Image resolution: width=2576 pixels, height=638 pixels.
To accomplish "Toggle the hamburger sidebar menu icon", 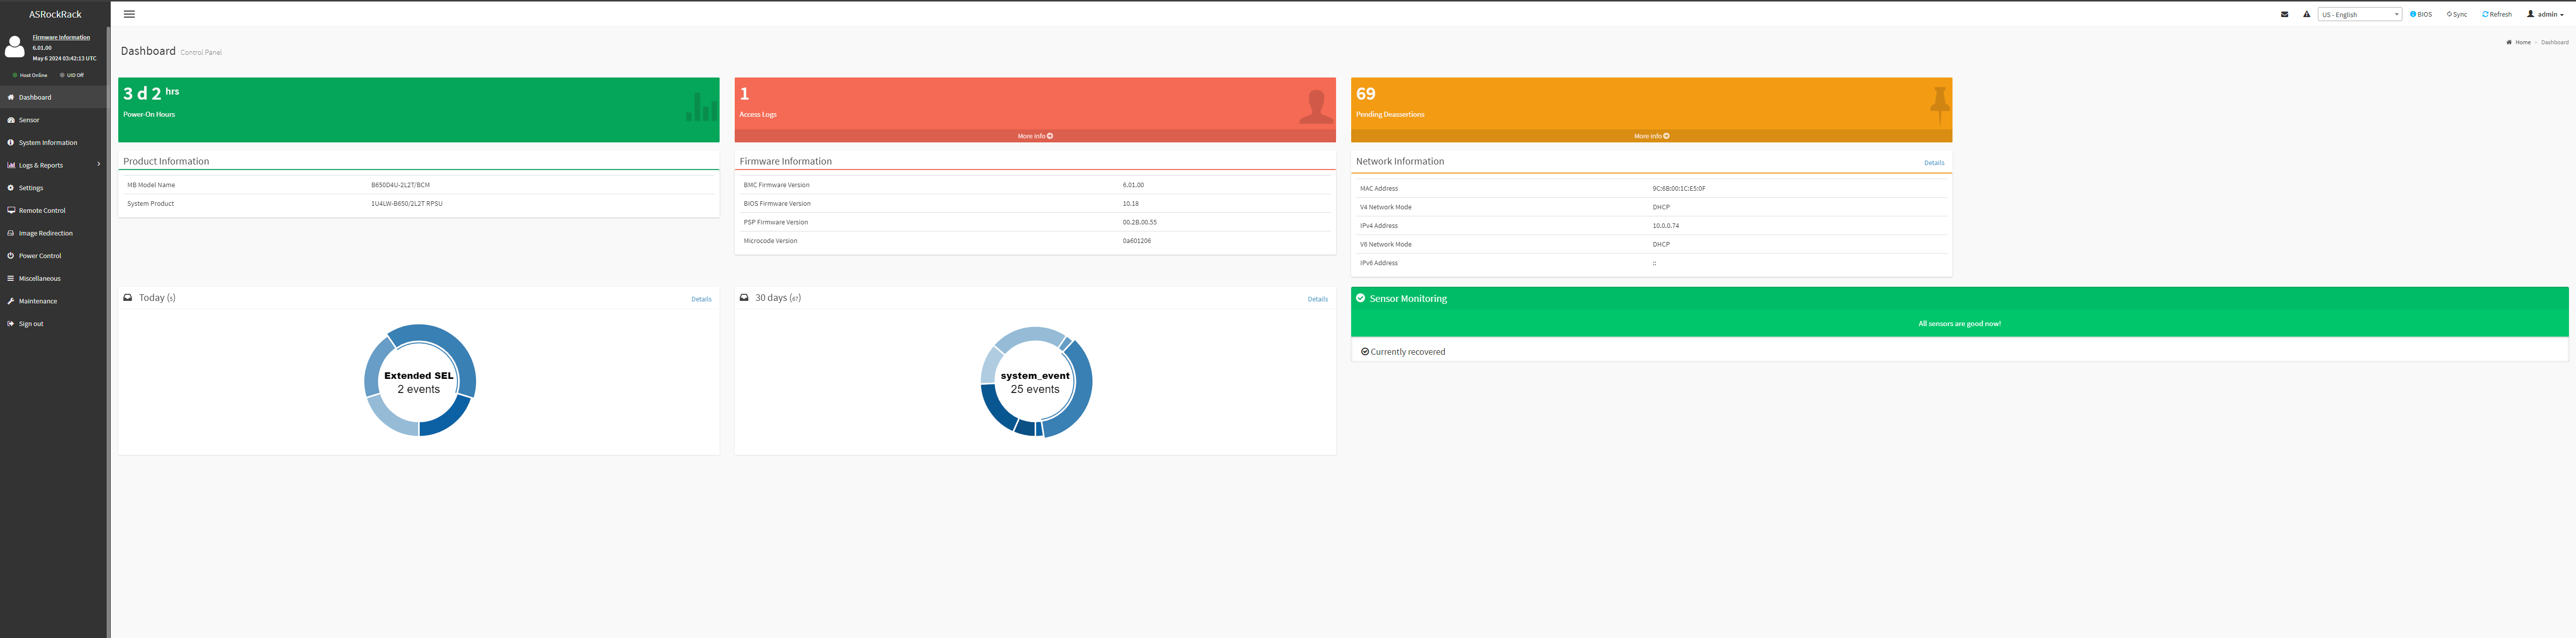I will 129,14.
